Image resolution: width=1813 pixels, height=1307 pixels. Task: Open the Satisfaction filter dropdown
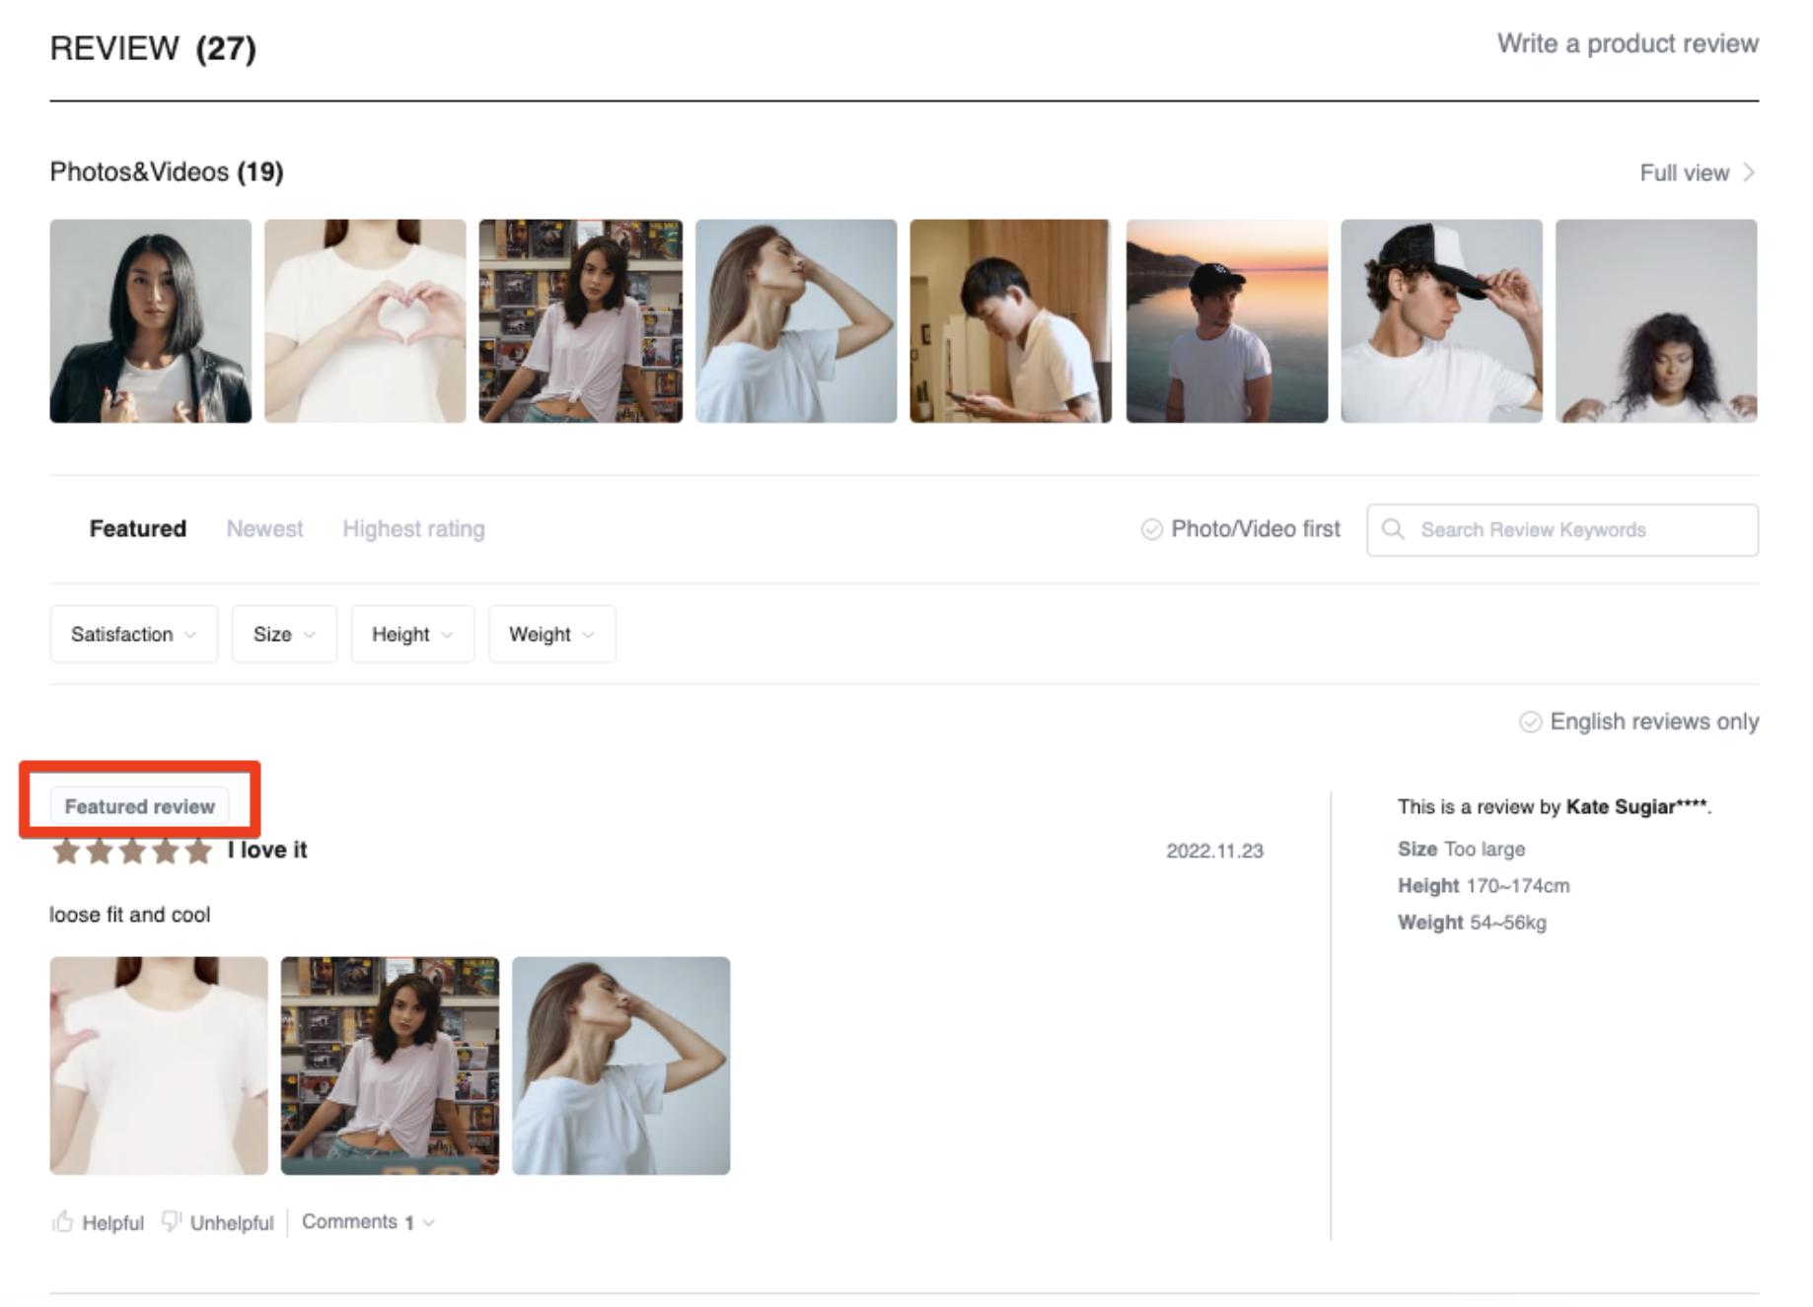click(x=133, y=634)
